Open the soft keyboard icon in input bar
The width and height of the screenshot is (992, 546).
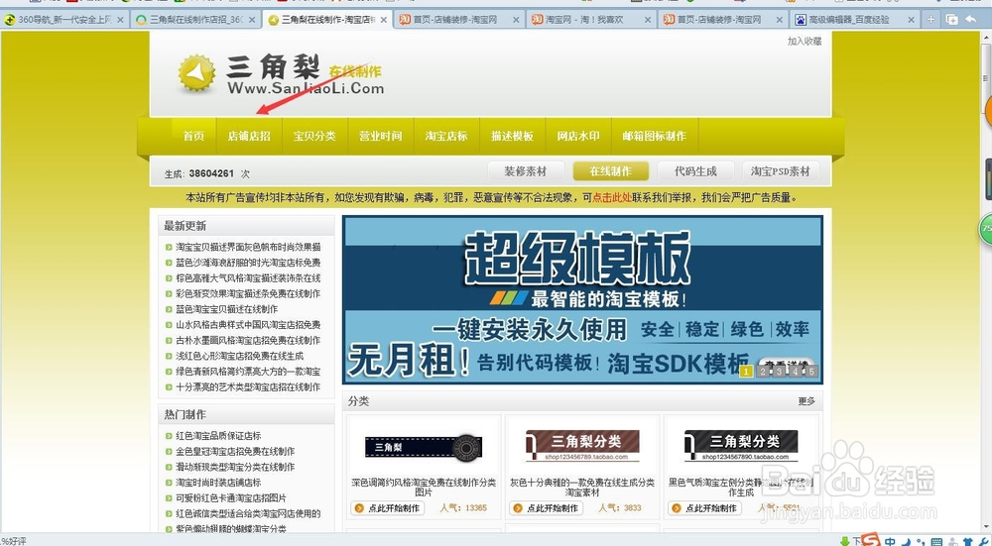936,542
